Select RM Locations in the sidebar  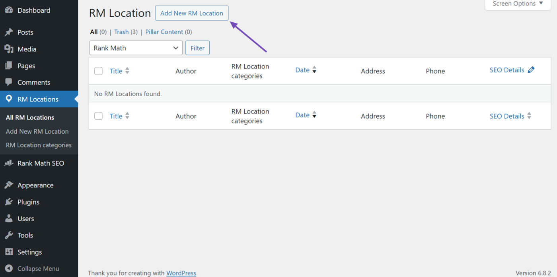pyautogui.click(x=39, y=99)
